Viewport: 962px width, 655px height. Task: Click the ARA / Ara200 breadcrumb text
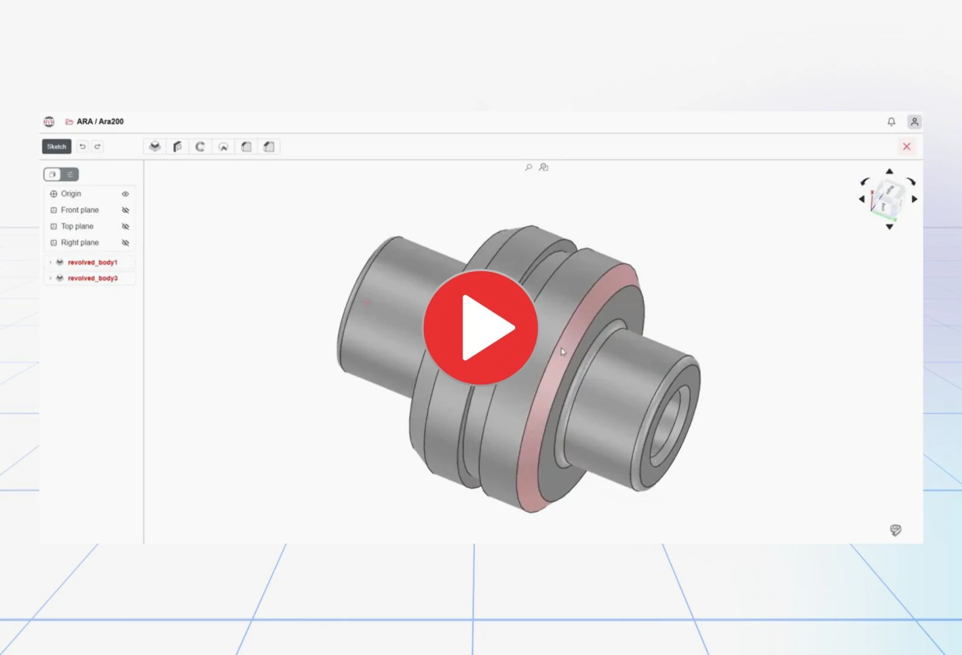tap(100, 121)
